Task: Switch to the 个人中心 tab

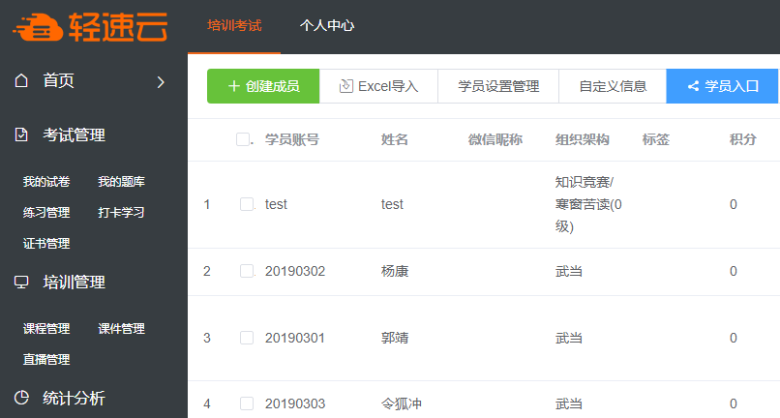Action: [x=327, y=25]
